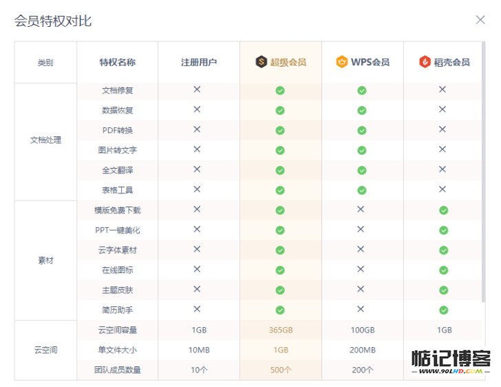Click 注册用户 cross mark for 简历助手
Viewport: 501px width, 387px height.
[197, 309]
